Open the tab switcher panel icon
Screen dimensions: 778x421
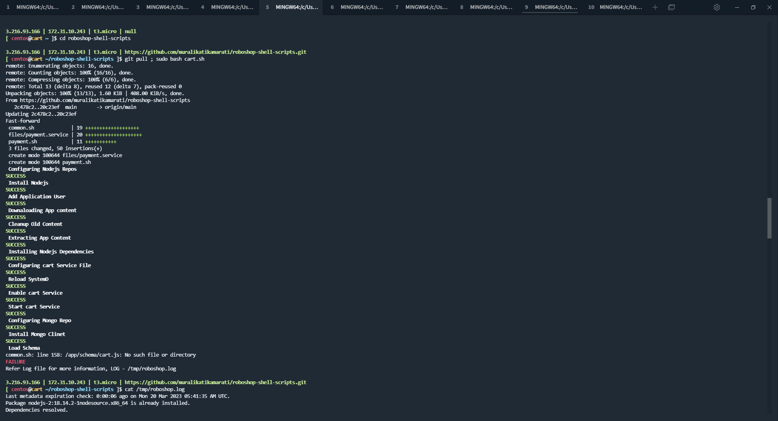tap(672, 7)
